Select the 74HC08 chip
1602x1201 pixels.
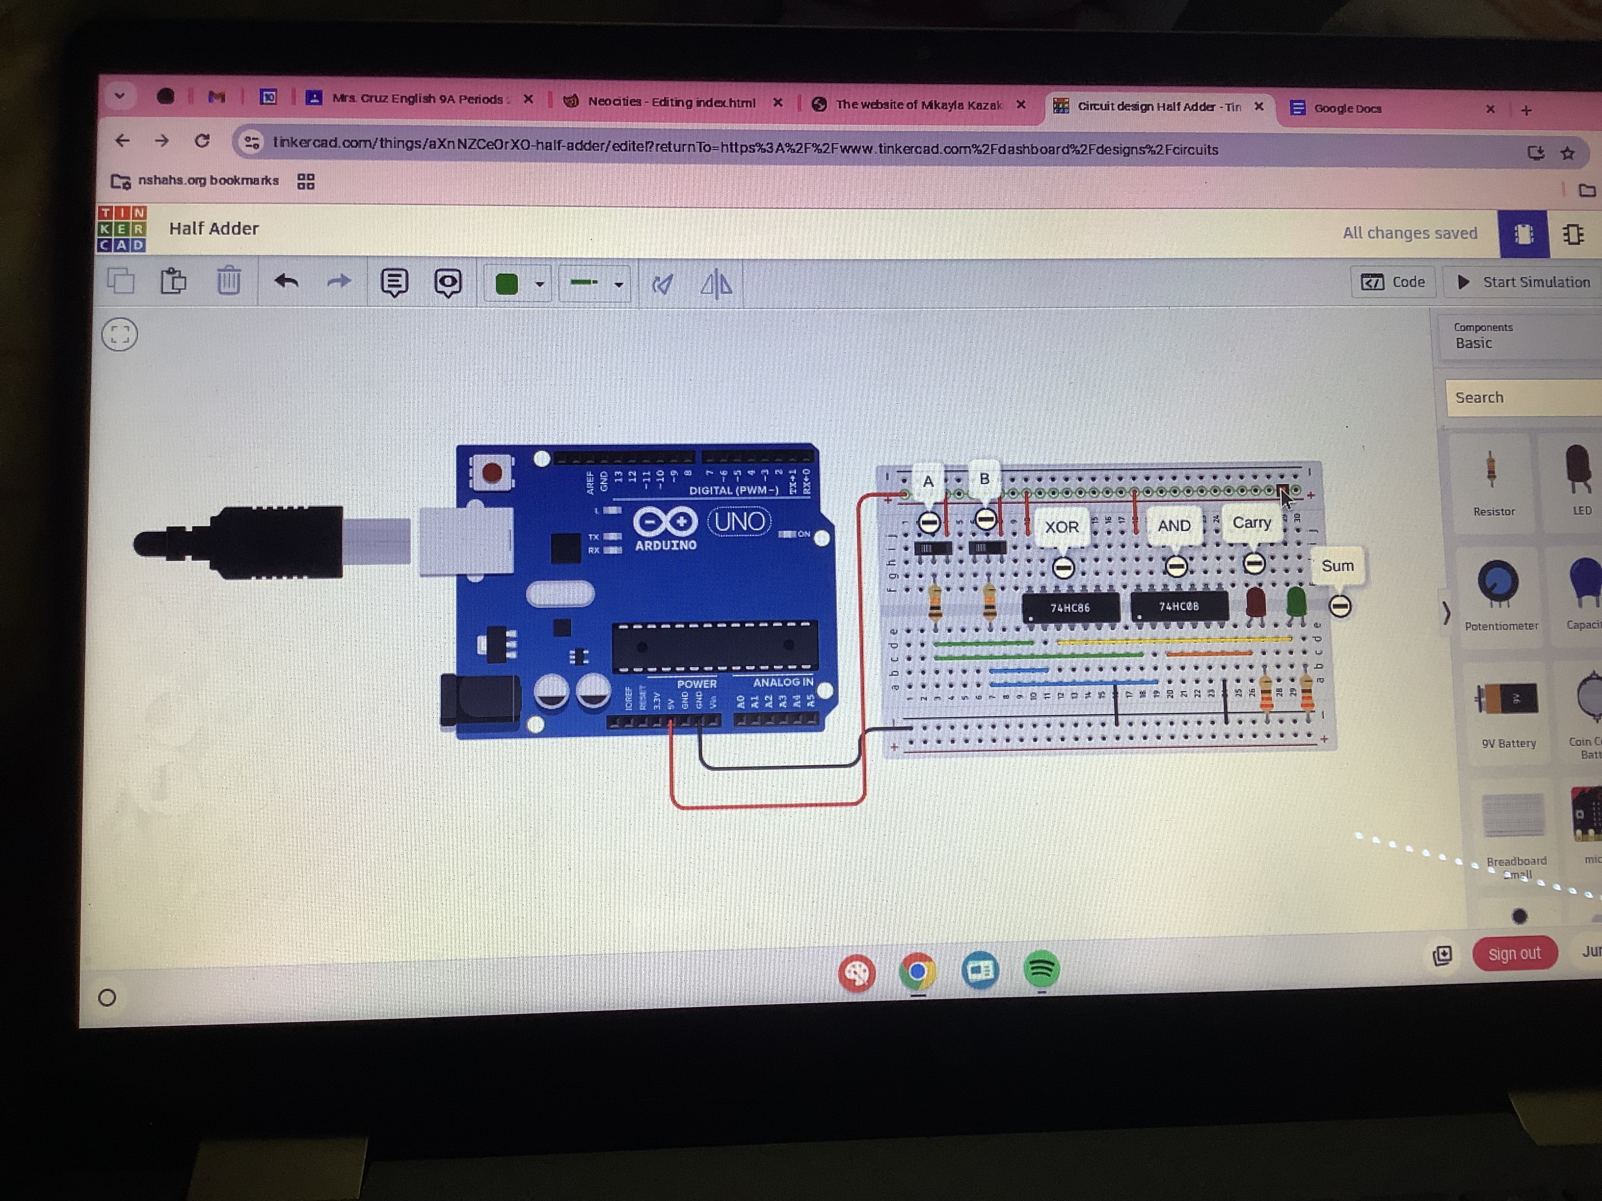pyautogui.click(x=1179, y=606)
